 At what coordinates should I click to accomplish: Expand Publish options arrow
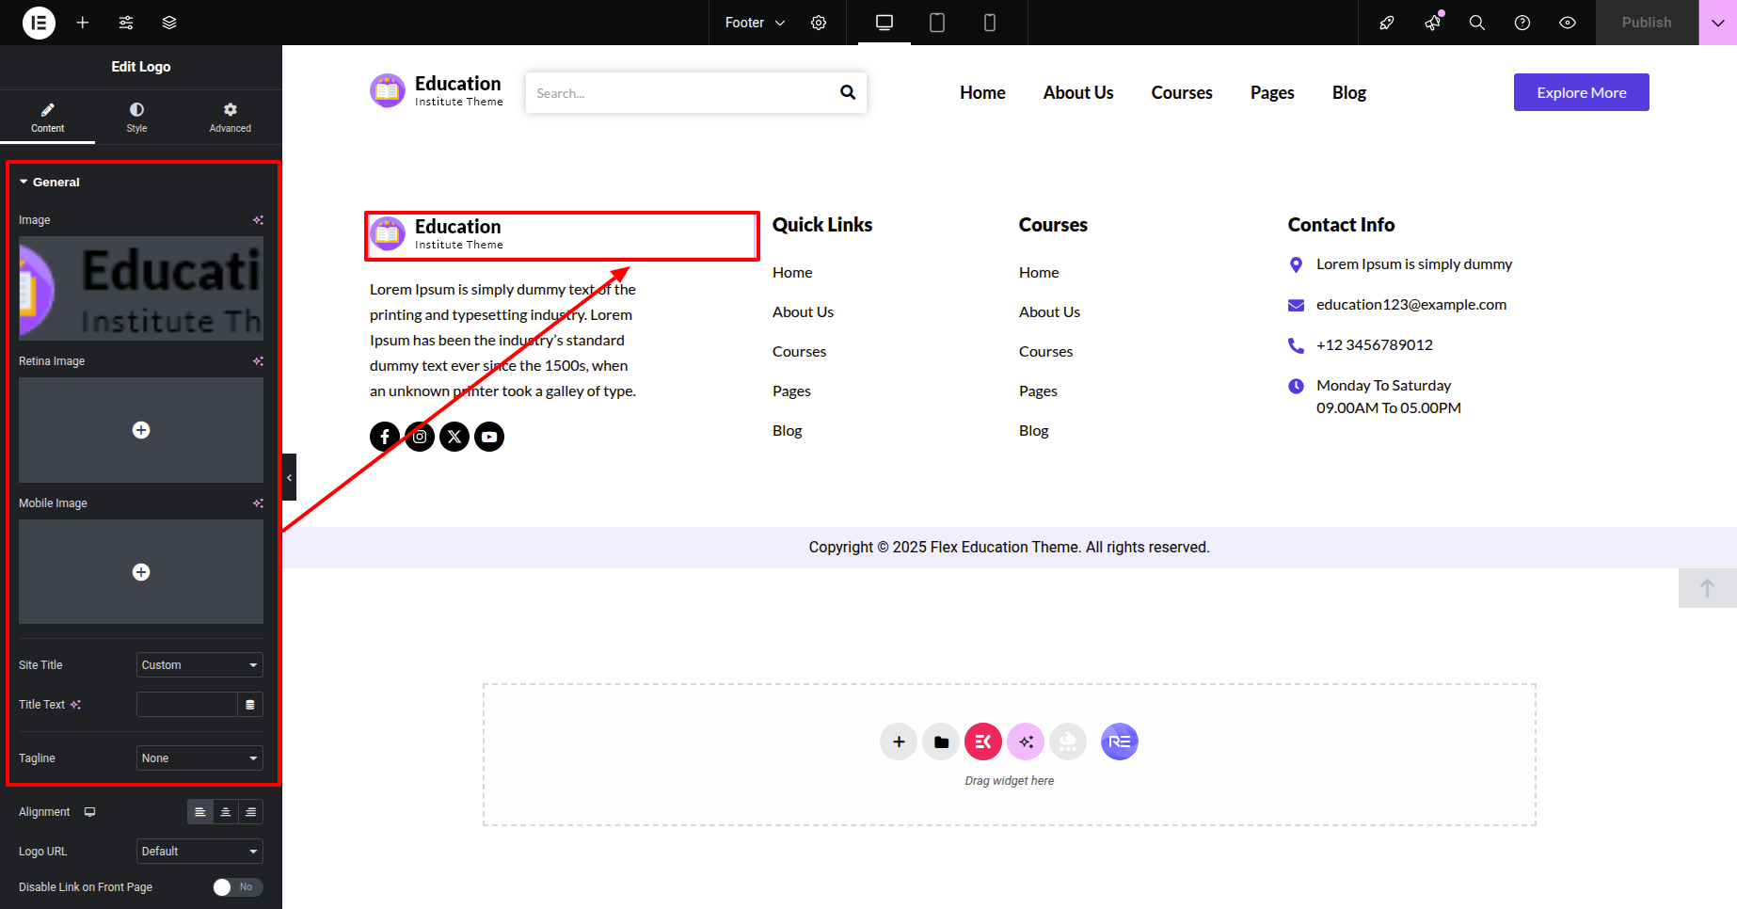1717,23
